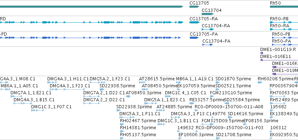The image size is (298, 140).
Task: Open EST EK107059.5prime
Action: (179, 89)
